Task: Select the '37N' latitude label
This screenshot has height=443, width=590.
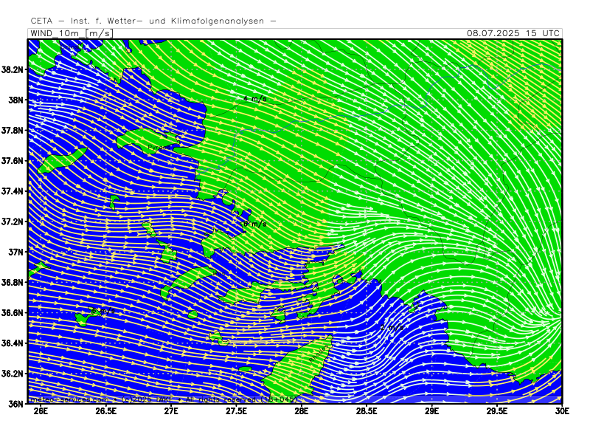Action: [17, 252]
